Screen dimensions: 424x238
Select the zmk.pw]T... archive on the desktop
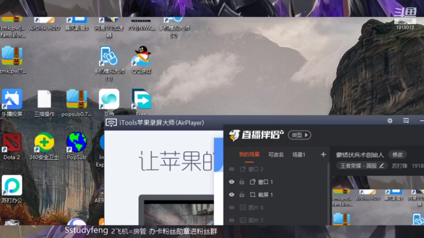[12, 60]
